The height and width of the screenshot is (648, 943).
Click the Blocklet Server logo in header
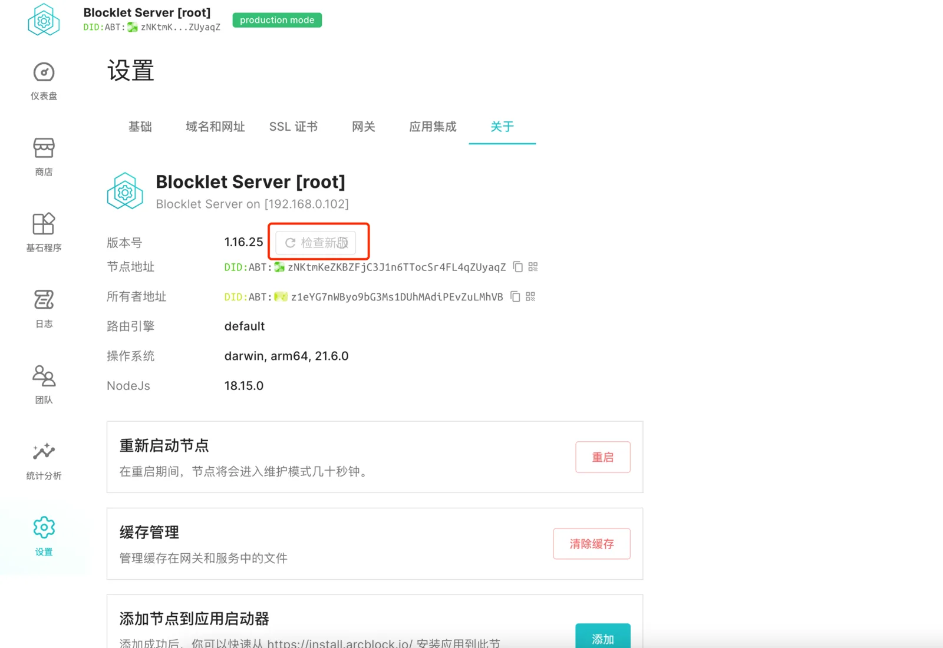click(44, 19)
